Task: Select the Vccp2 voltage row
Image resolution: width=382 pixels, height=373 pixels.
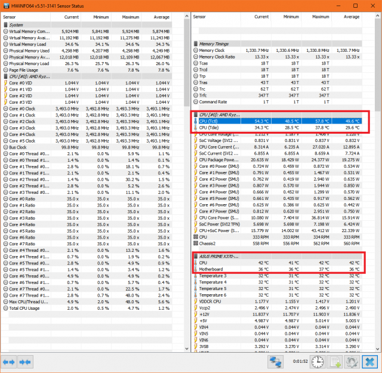Action: coord(277,308)
